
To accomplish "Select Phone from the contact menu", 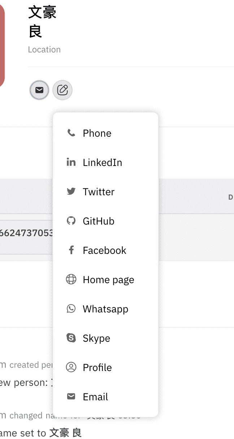I will 97,133.
